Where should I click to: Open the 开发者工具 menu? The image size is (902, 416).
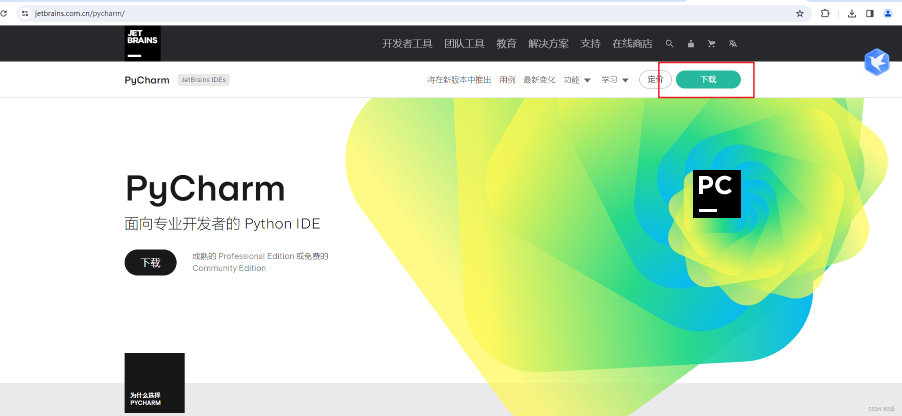coord(407,43)
